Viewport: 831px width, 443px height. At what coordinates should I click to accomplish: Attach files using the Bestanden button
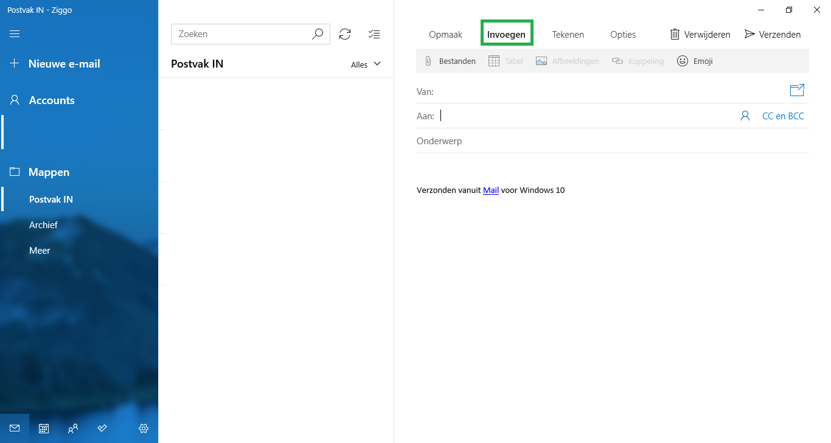click(450, 61)
